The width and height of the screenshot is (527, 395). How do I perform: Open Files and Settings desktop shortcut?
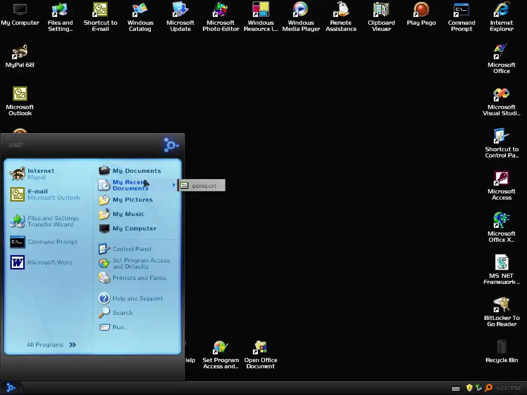[x=60, y=17]
